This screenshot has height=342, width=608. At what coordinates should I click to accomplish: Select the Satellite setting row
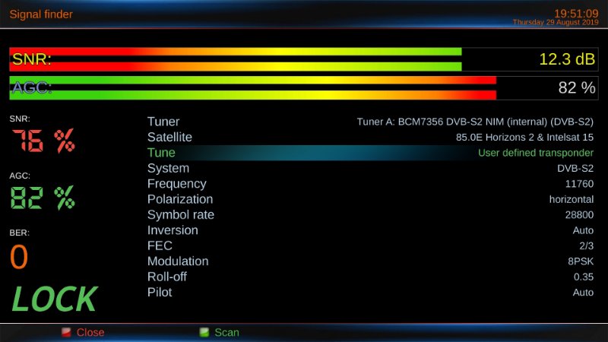[370, 138]
